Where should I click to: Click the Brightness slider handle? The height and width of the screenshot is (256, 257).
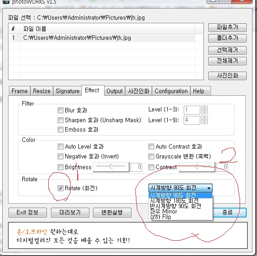point(111,167)
